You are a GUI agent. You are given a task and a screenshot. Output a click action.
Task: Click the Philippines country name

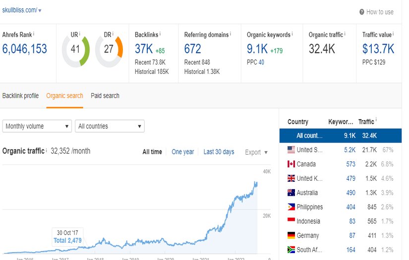[310, 207]
